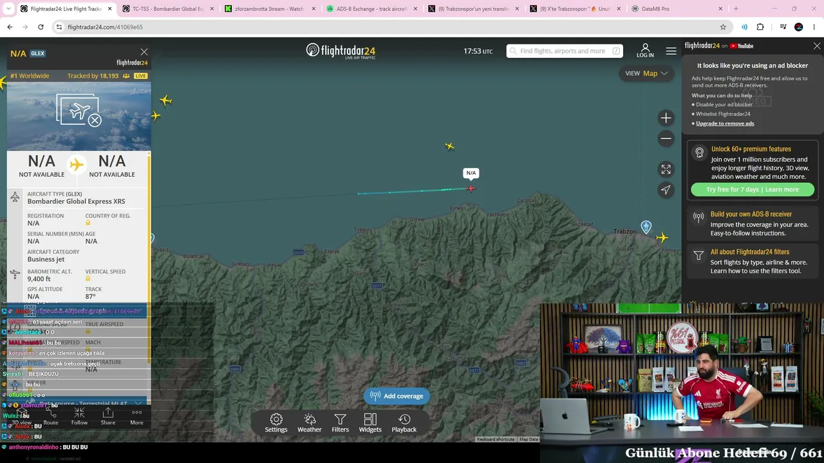Click the Keyboard shortcuts map link
Screen dimensions: 824x463
point(496,439)
